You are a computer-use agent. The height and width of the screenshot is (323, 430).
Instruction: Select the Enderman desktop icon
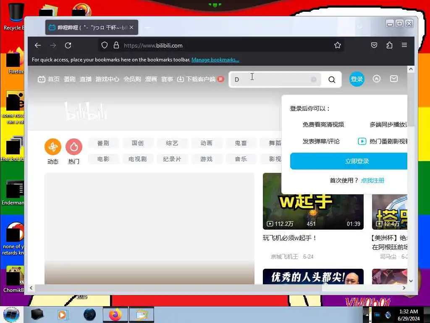[14, 192]
